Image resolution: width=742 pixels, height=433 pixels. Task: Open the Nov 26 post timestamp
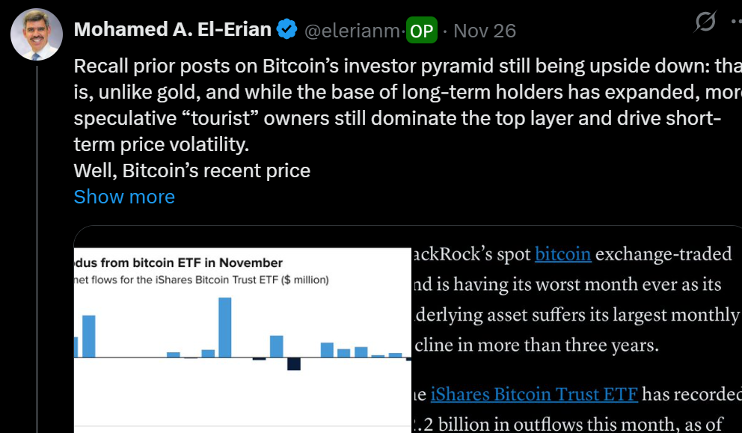[485, 31]
